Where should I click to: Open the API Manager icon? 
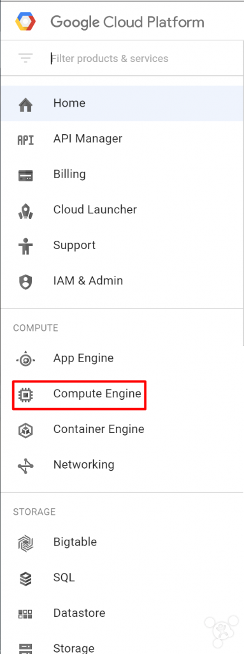tap(25, 140)
